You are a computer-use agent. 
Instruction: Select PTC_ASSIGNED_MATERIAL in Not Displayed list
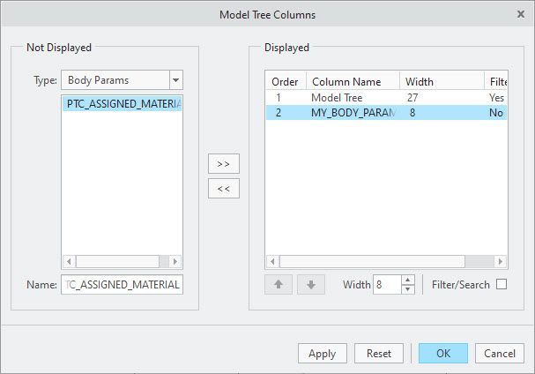pyautogui.click(x=123, y=104)
